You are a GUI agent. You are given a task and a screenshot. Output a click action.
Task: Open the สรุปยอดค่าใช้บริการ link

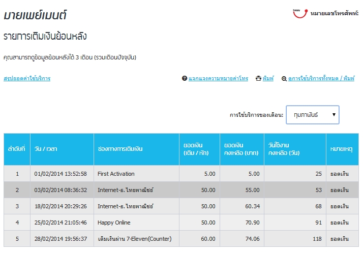pyautogui.click(x=27, y=79)
